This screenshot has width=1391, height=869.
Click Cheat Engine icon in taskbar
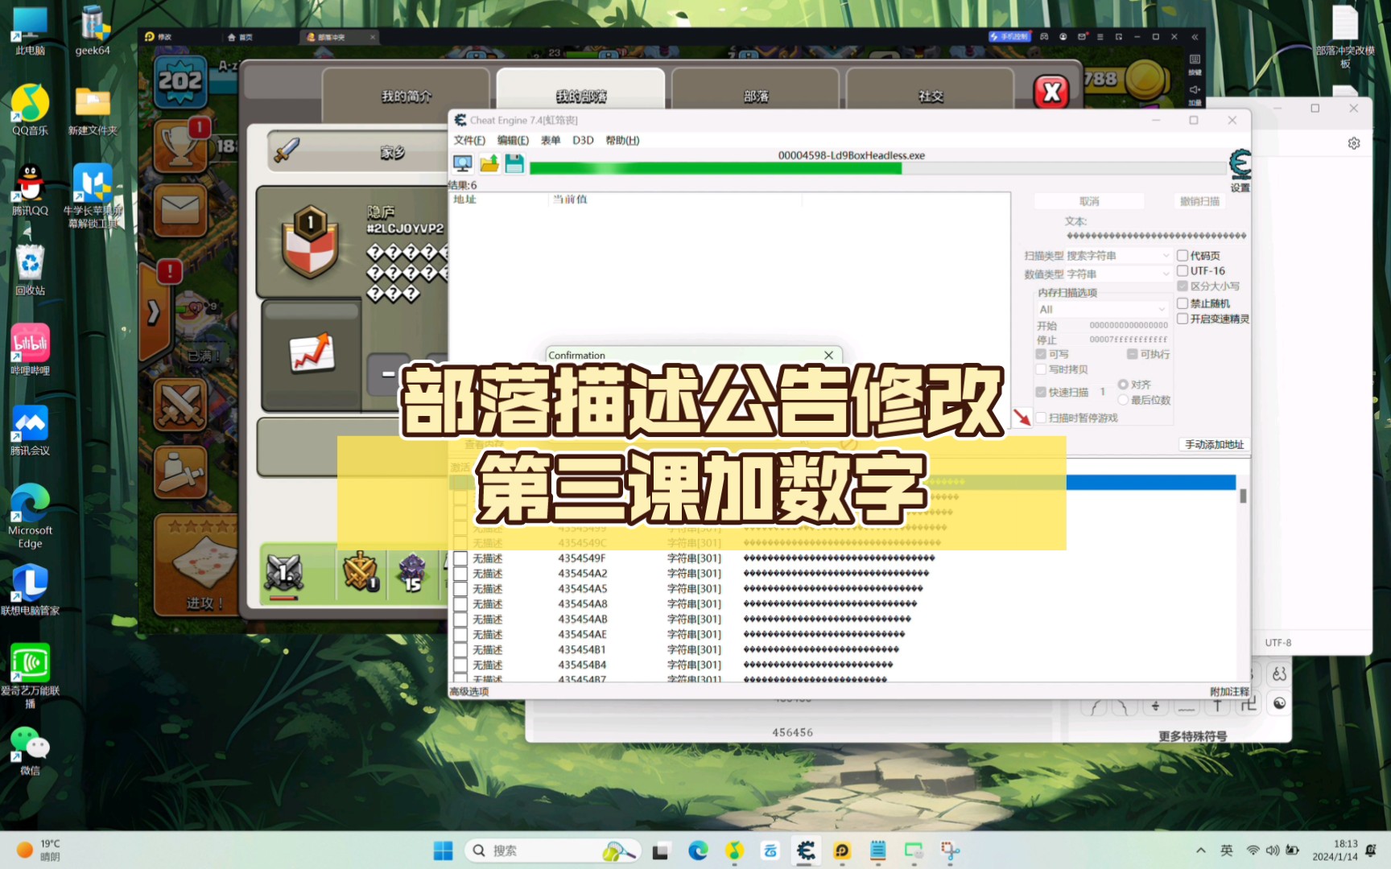pyautogui.click(x=805, y=850)
